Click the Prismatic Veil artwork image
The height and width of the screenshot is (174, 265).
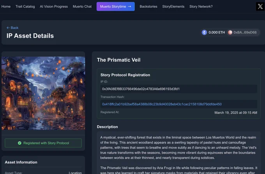[x=43, y=93]
